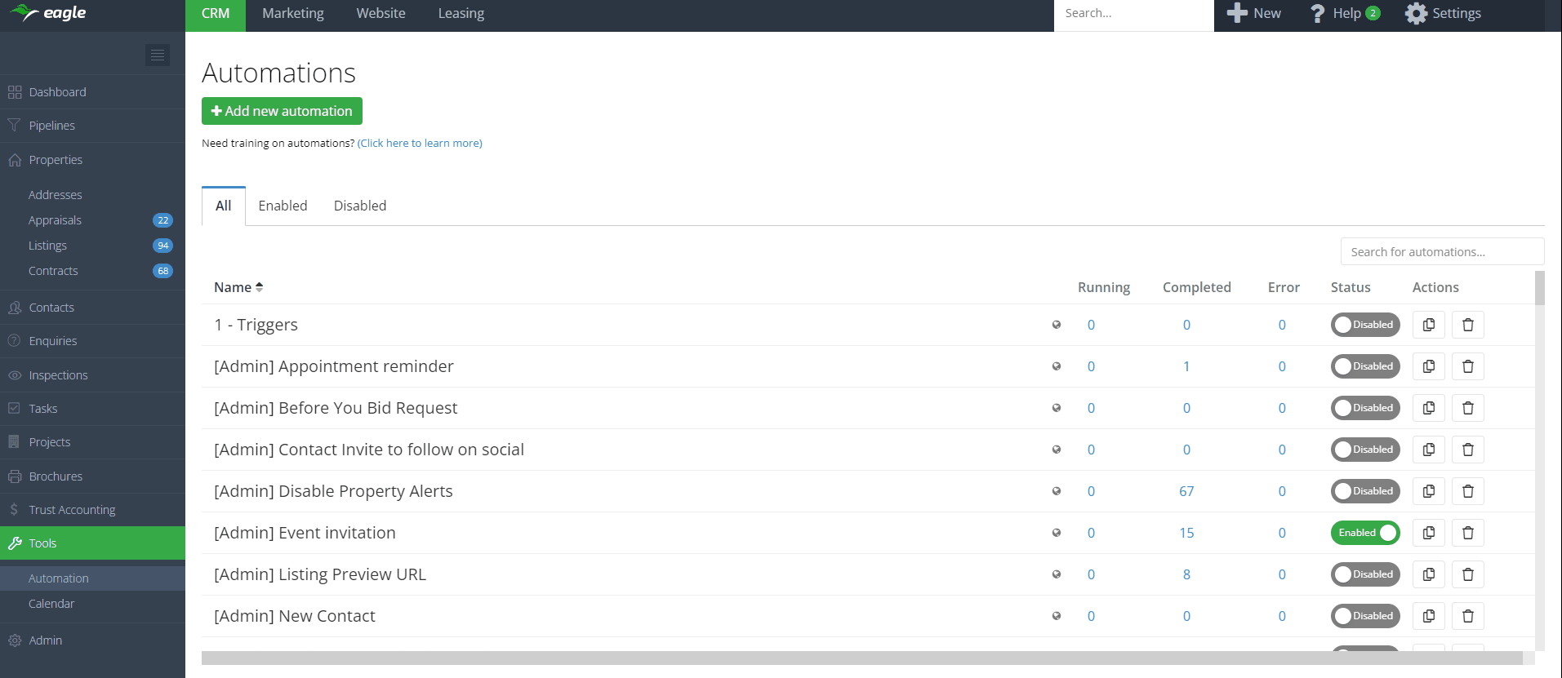Image resolution: width=1562 pixels, height=678 pixels.
Task: Collapse the Tools sidebar section
Action: 42,543
